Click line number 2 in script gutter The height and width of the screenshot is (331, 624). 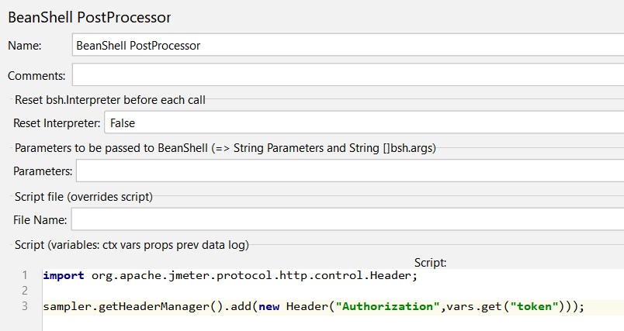click(25, 291)
